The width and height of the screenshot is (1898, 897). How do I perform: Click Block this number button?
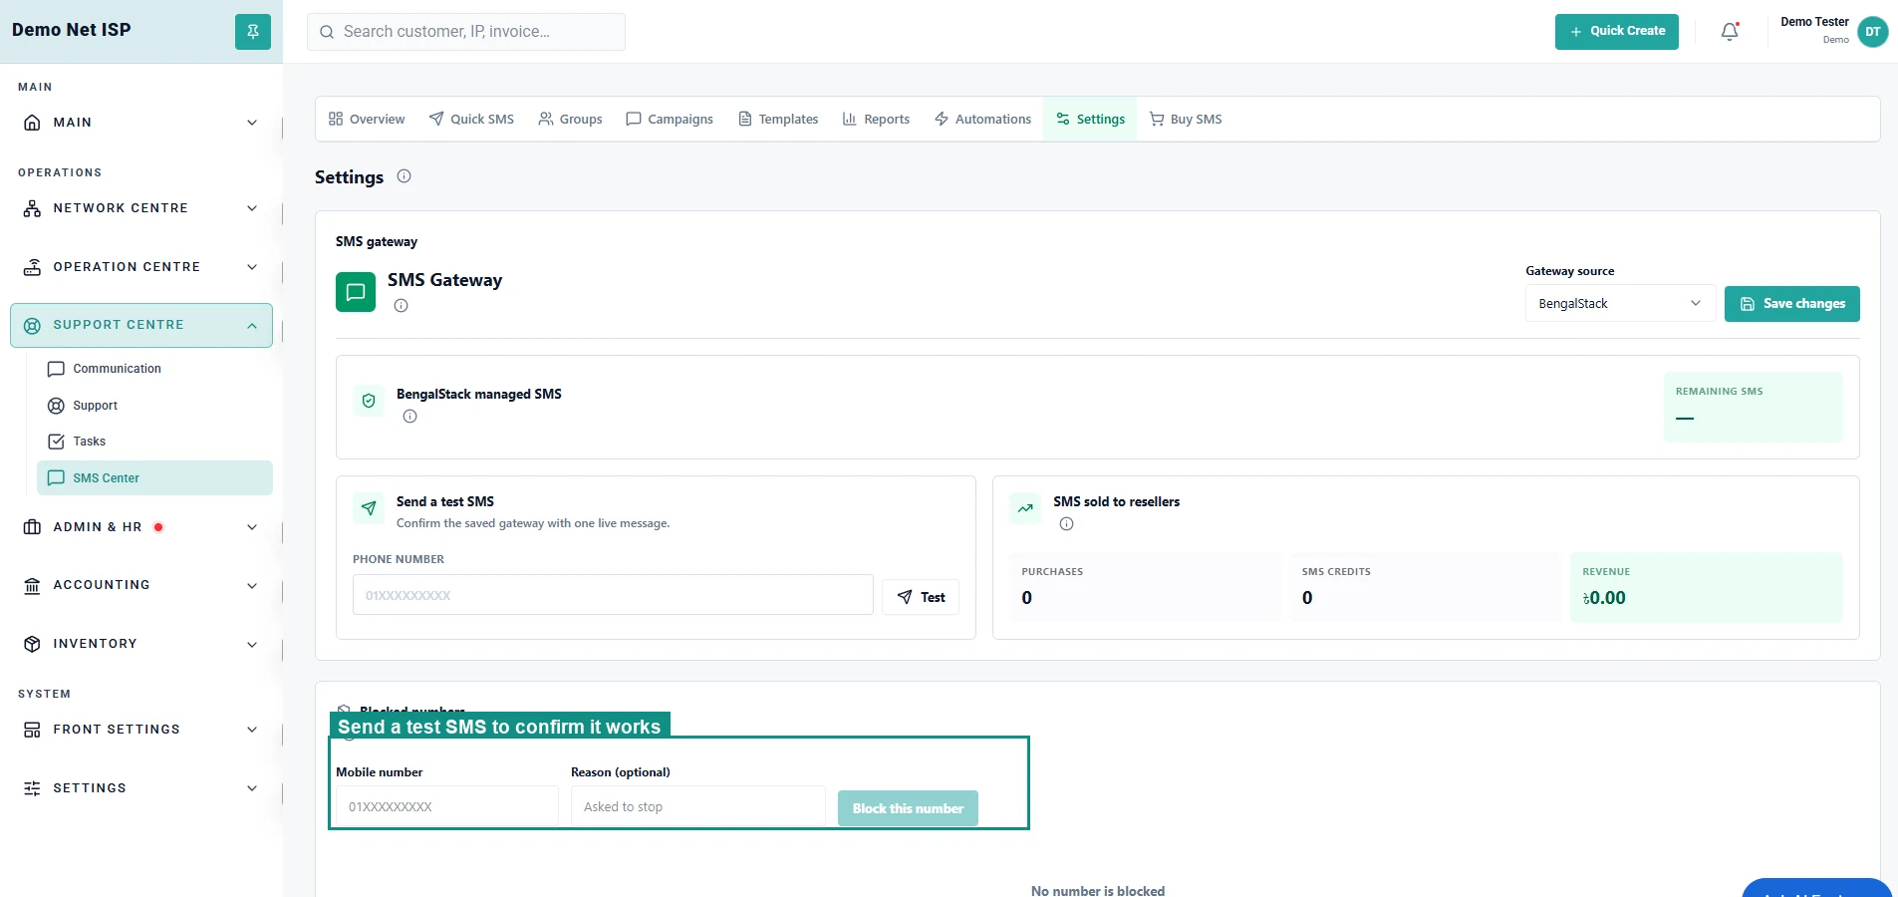908,808
